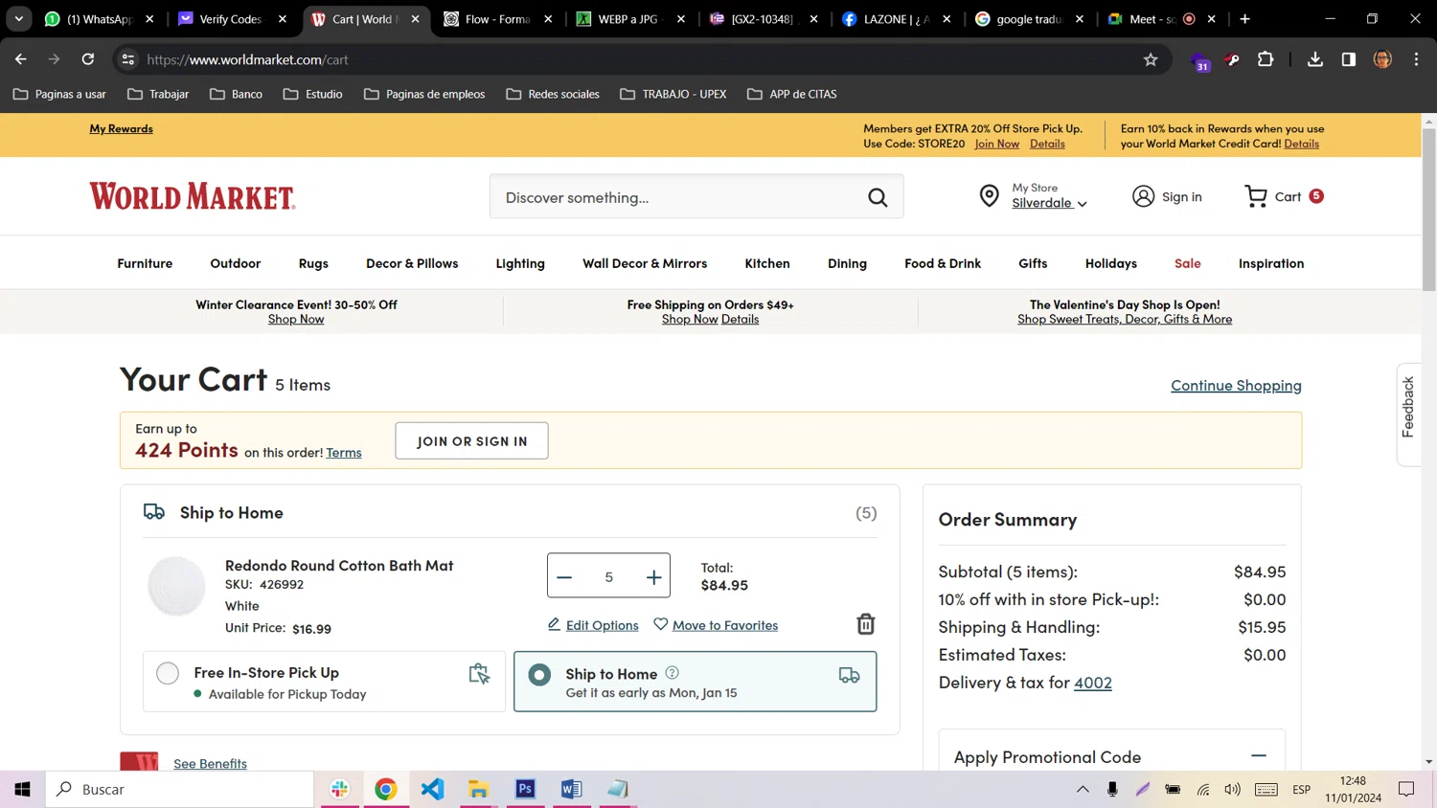Click delivery zip code 4002 link

click(x=1093, y=683)
